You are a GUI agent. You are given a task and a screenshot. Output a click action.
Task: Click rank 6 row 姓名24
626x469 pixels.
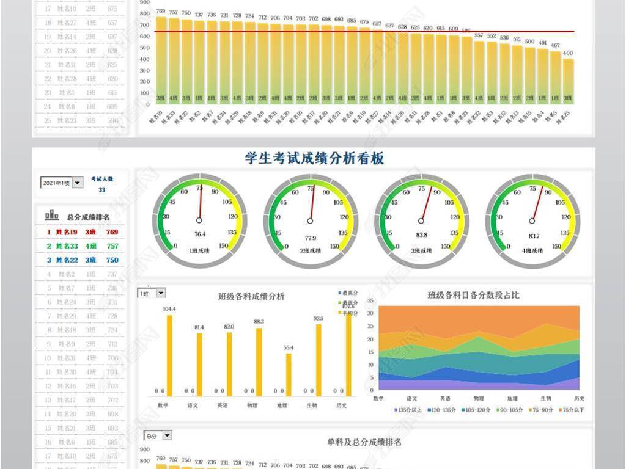click(80, 302)
